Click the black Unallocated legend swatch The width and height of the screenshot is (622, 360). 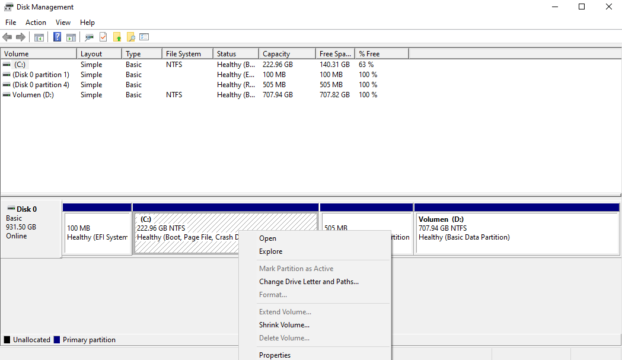pos(7,340)
